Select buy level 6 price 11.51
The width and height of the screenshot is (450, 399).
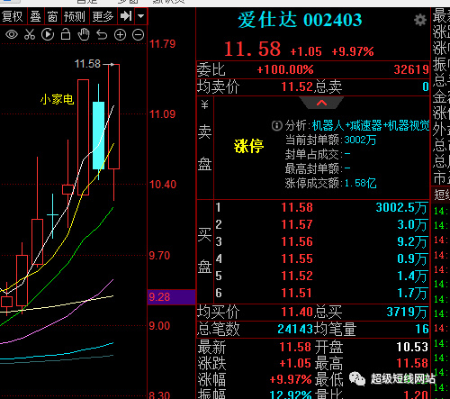tap(297, 293)
